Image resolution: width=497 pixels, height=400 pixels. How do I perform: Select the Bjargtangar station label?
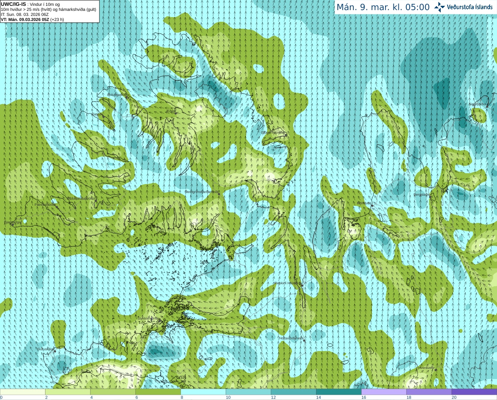coord(13,223)
